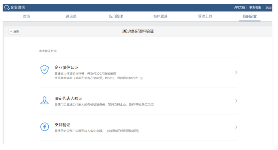Click the shield icon for 企业微信认证
Screen dimensions: 278x150
tap(45, 70)
